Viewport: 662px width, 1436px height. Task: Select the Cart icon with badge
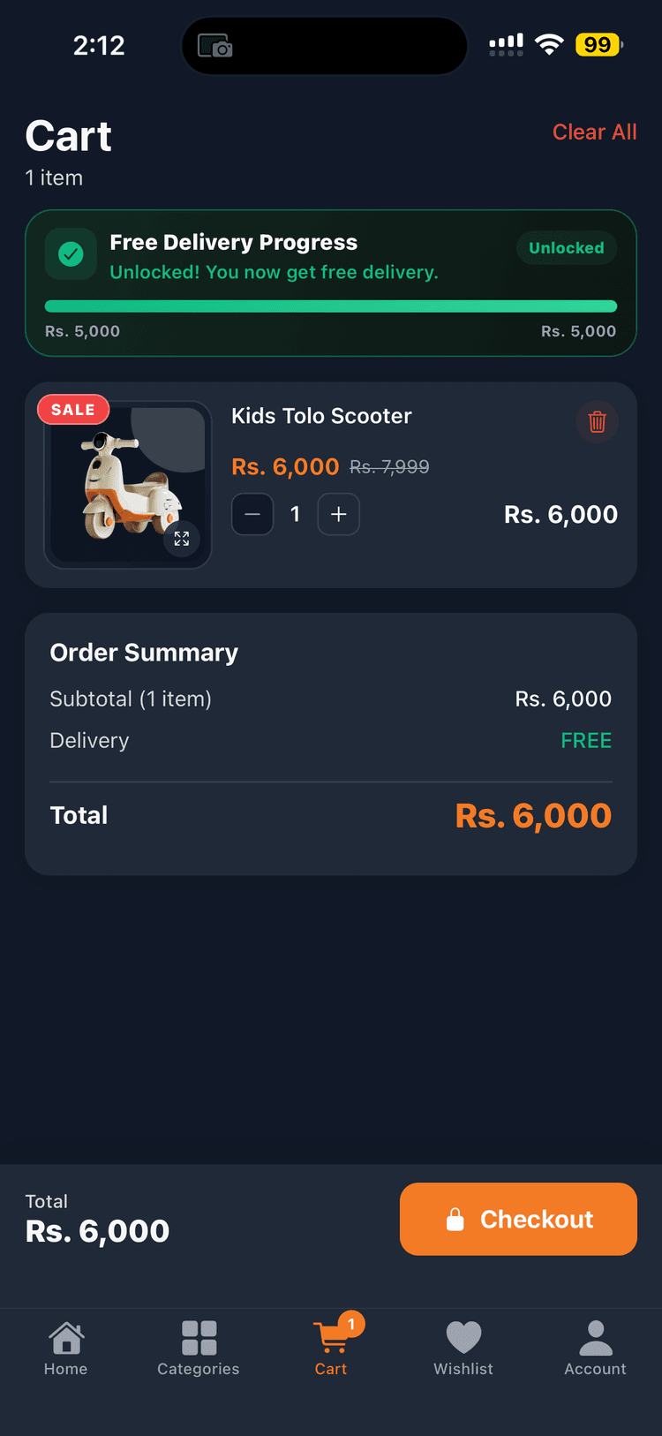(x=331, y=1336)
